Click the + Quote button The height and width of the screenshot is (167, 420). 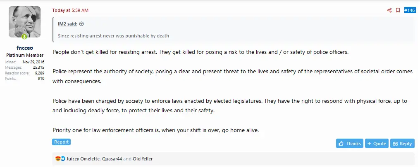(377, 144)
